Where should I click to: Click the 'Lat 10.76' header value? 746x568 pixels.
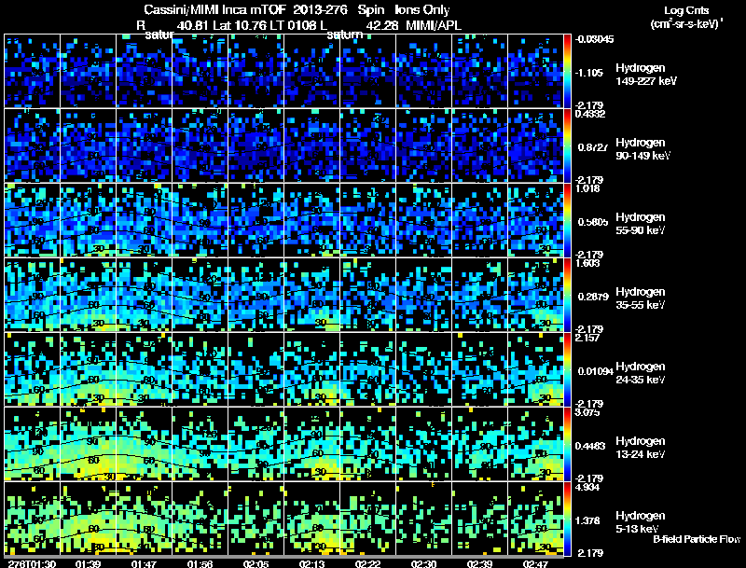pyautogui.click(x=239, y=25)
